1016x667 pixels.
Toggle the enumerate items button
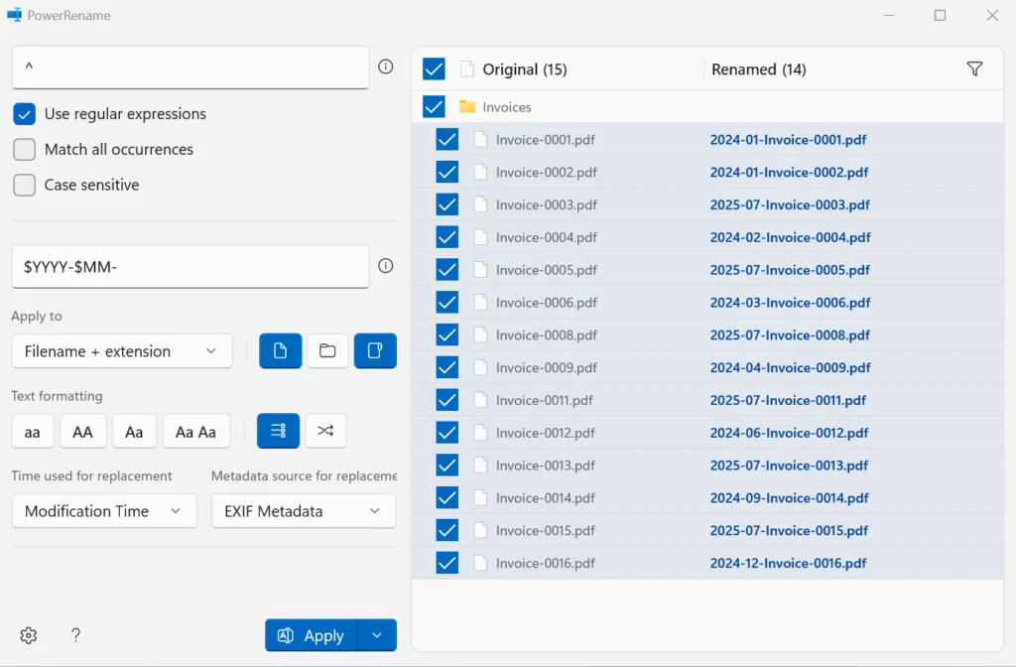(x=278, y=431)
